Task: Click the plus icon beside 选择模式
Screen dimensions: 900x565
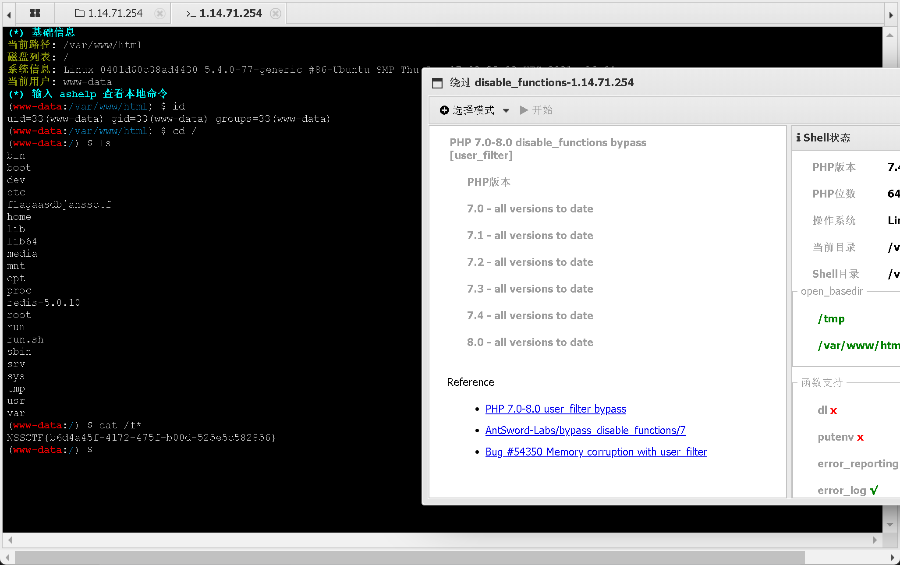Action: [444, 110]
